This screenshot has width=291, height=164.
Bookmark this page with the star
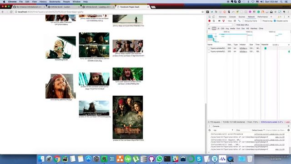[202, 12]
